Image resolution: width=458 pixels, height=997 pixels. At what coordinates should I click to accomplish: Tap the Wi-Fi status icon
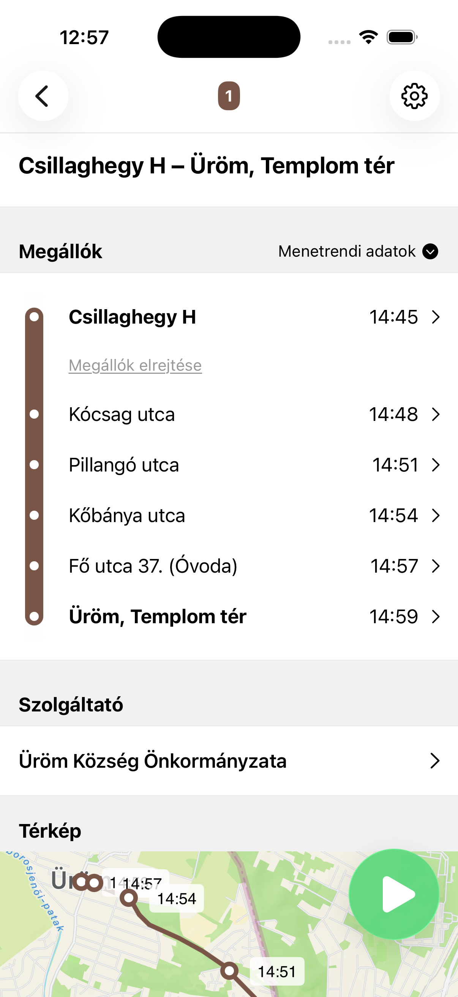(x=368, y=37)
